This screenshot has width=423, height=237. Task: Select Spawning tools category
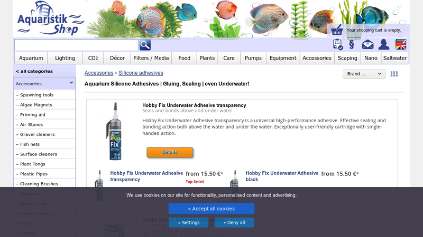tap(44, 95)
